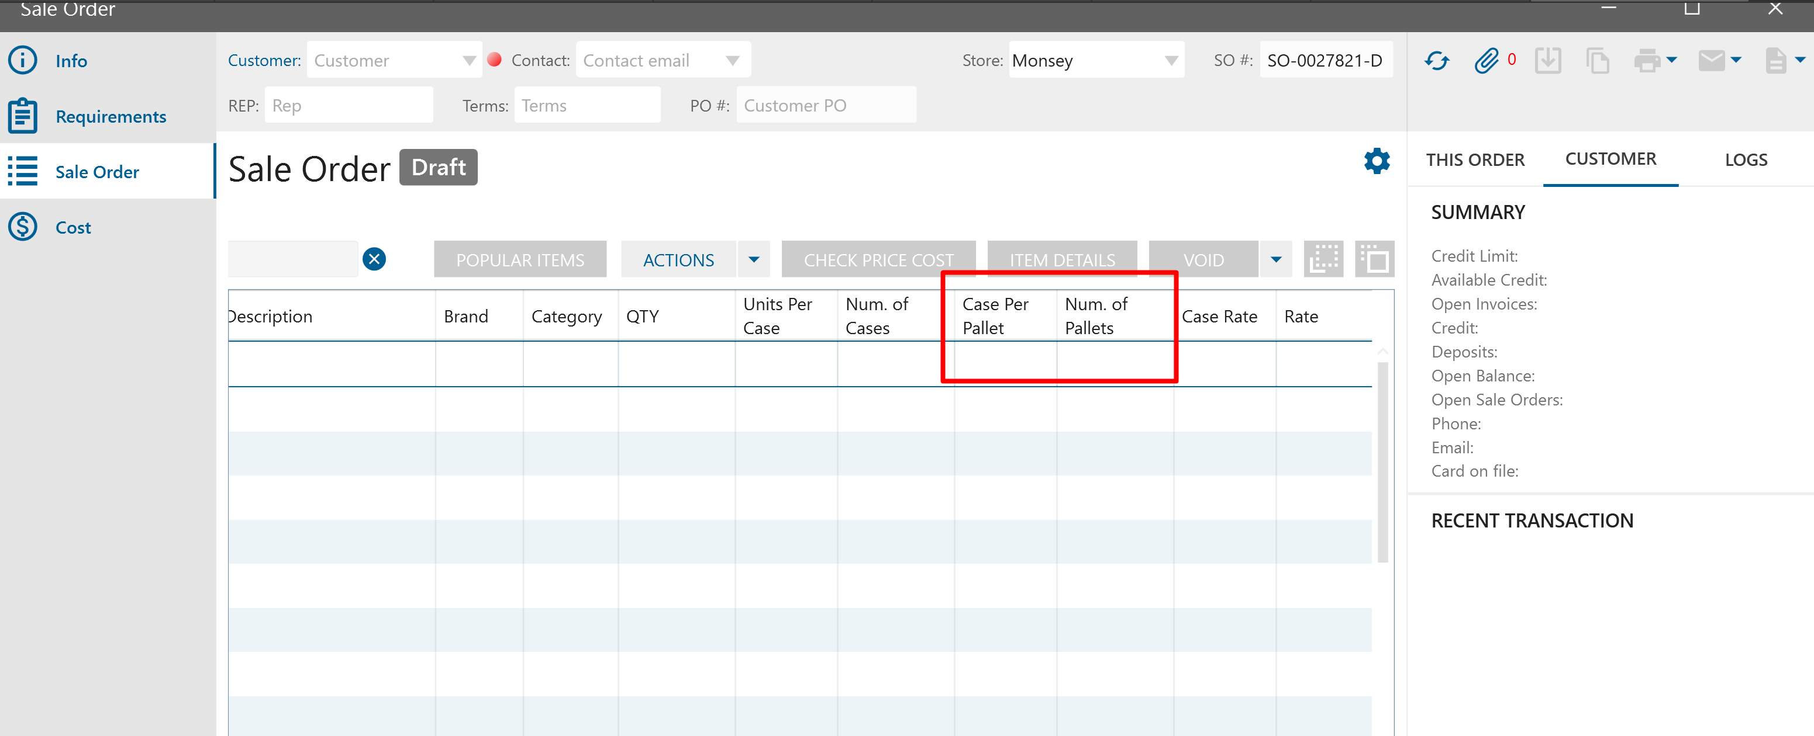Open the blue gear settings icon

click(x=1376, y=161)
